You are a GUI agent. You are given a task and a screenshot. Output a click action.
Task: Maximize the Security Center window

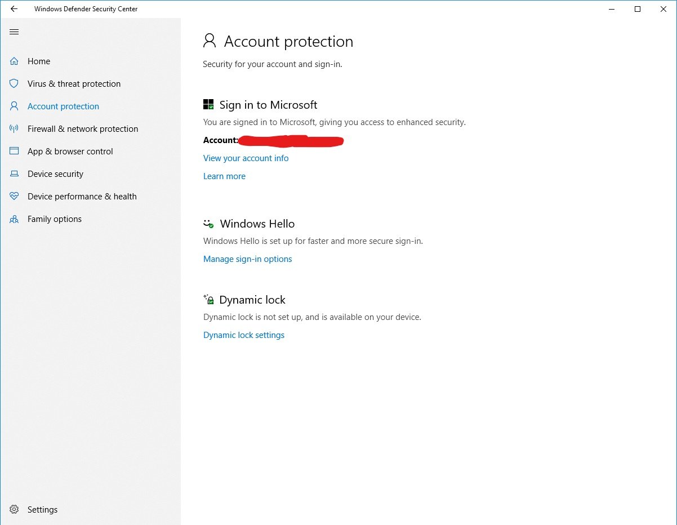(x=638, y=9)
